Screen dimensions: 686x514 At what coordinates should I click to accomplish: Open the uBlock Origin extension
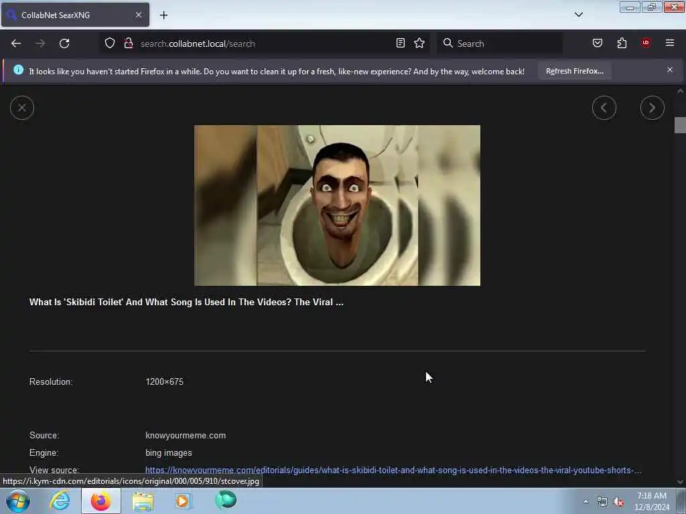click(646, 43)
